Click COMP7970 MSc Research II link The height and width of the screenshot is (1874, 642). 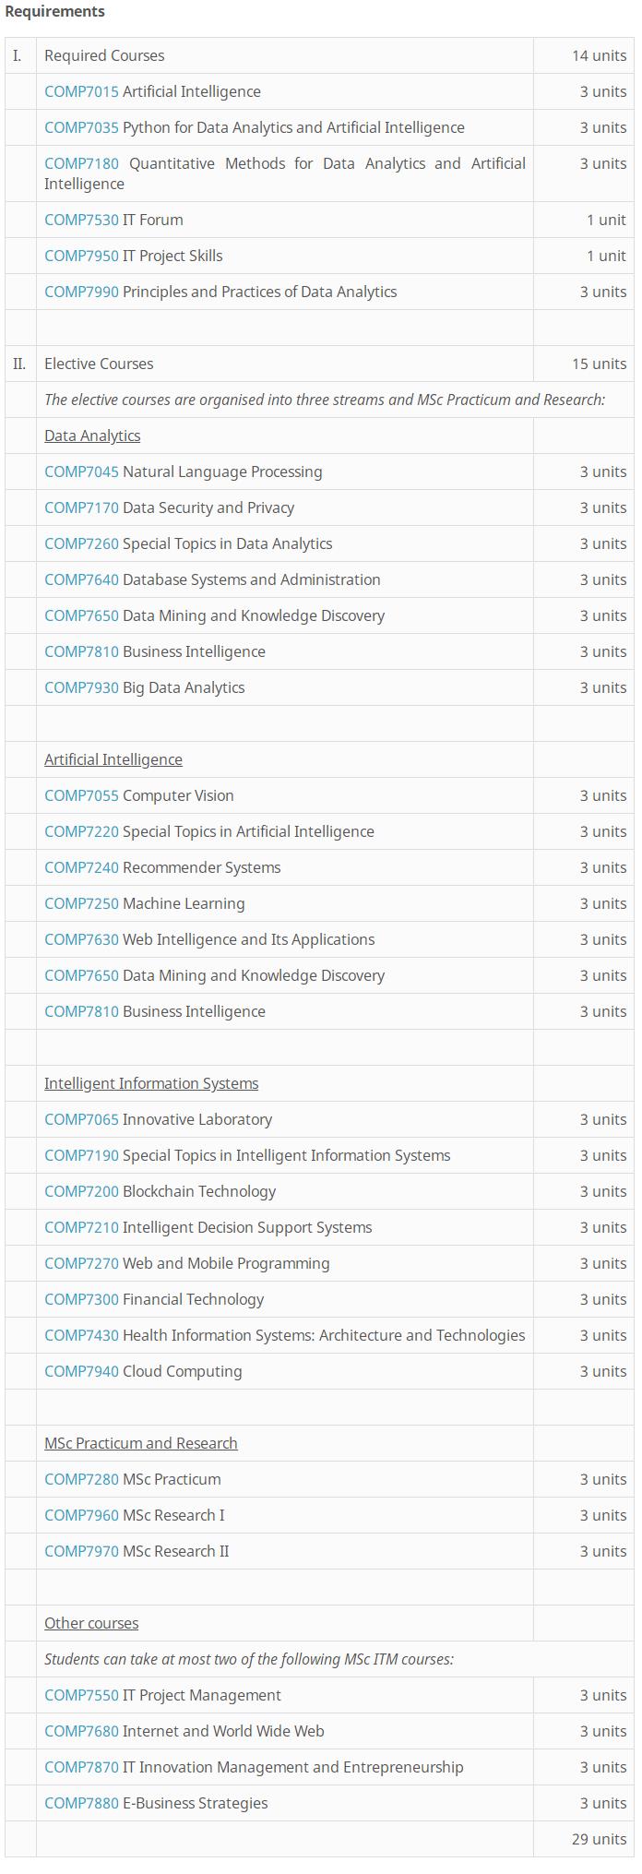pos(81,1551)
